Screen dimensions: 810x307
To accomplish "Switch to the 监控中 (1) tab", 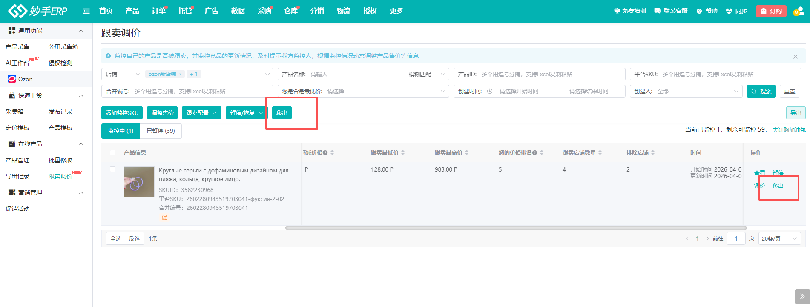I will pyautogui.click(x=121, y=131).
